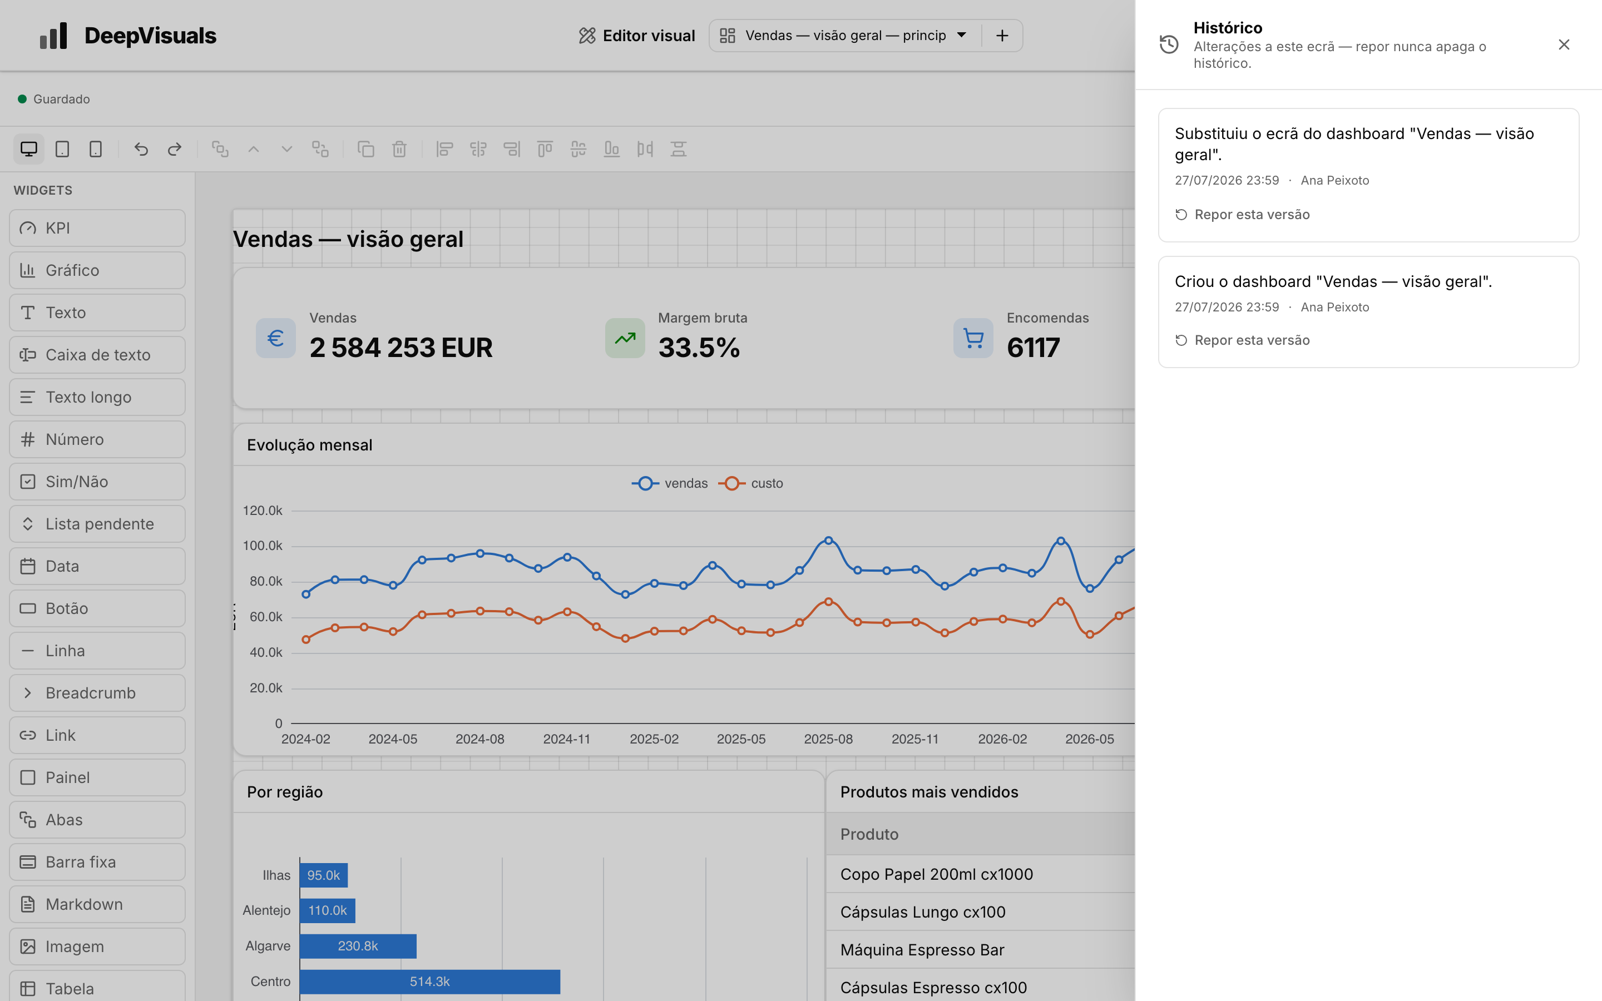Click the duplicate copy icon in toolbar
The image size is (1602, 1001).
366,149
